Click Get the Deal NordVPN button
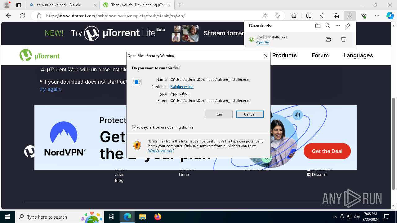This screenshot has width=397, height=223. 327,151
